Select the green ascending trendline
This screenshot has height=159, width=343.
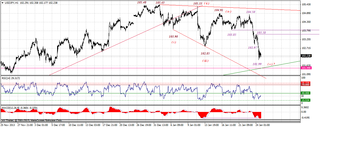tap(262, 68)
